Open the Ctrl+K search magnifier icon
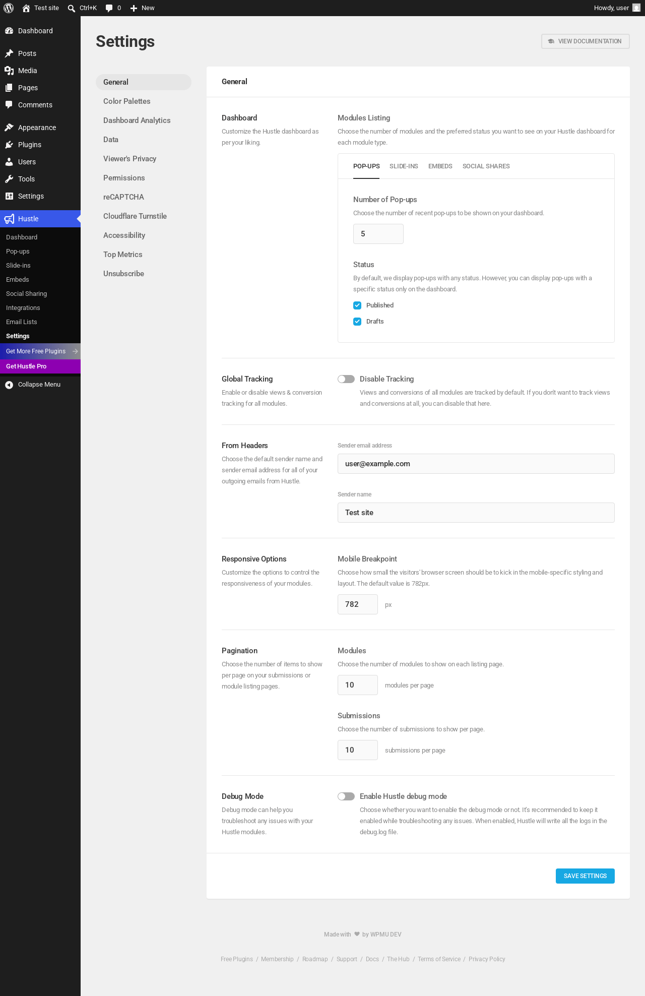Image resolution: width=645 pixels, height=996 pixels. (72, 8)
